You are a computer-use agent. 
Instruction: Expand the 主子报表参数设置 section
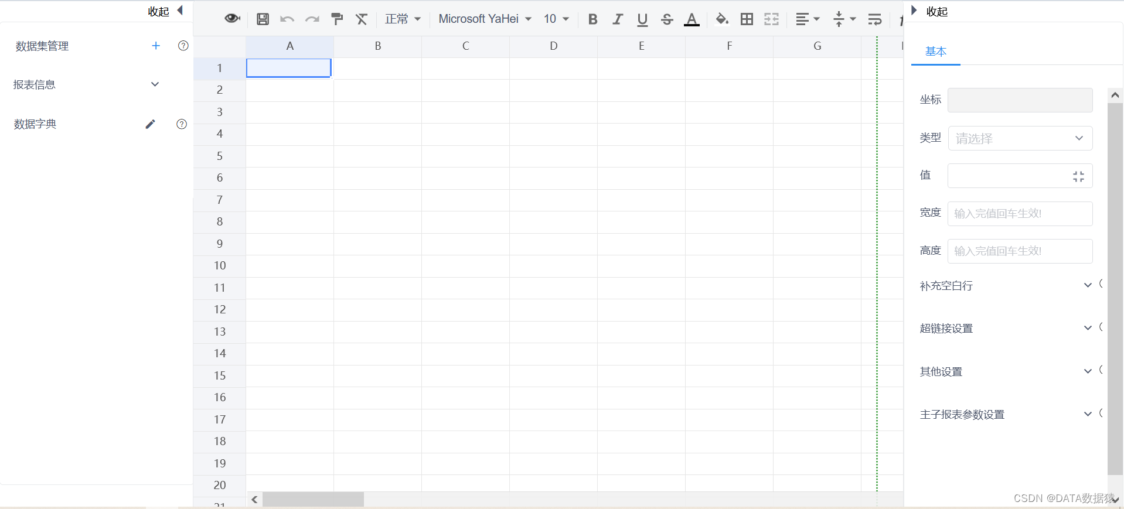(1088, 414)
